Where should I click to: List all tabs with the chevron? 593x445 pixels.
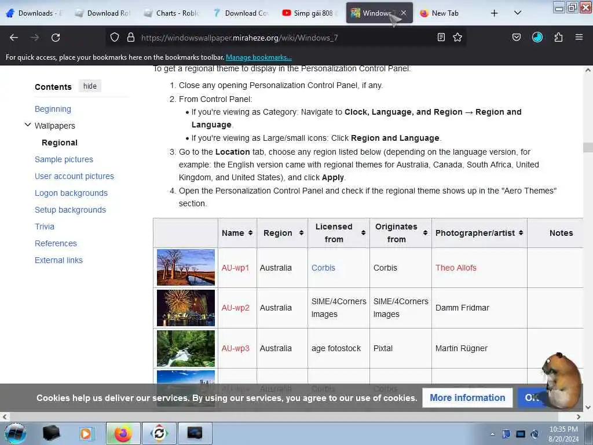pyautogui.click(x=518, y=13)
